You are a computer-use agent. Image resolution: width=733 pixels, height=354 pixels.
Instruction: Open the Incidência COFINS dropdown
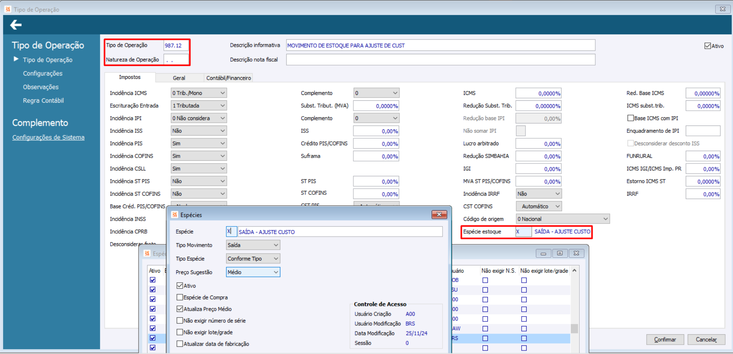coord(199,156)
